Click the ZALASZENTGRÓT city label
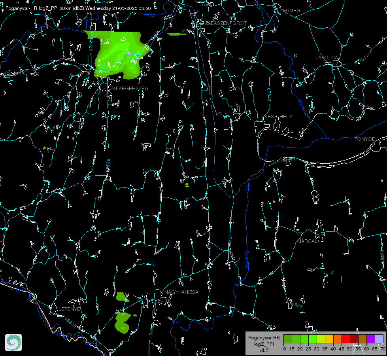Screen dimensions: 387x356 click(x=226, y=23)
